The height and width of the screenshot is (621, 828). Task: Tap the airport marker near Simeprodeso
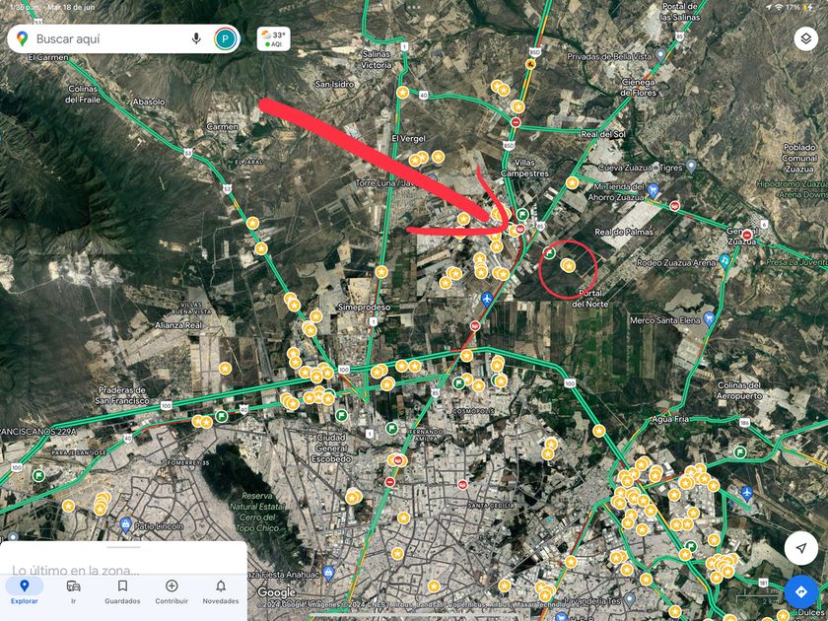[487, 300]
